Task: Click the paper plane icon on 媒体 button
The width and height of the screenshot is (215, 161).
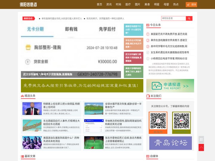Action: point(188,4)
